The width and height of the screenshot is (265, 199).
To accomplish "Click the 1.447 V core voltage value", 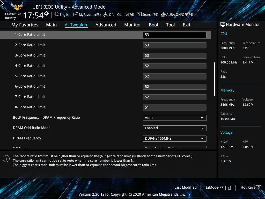I will pyautogui.click(x=248, y=62).
